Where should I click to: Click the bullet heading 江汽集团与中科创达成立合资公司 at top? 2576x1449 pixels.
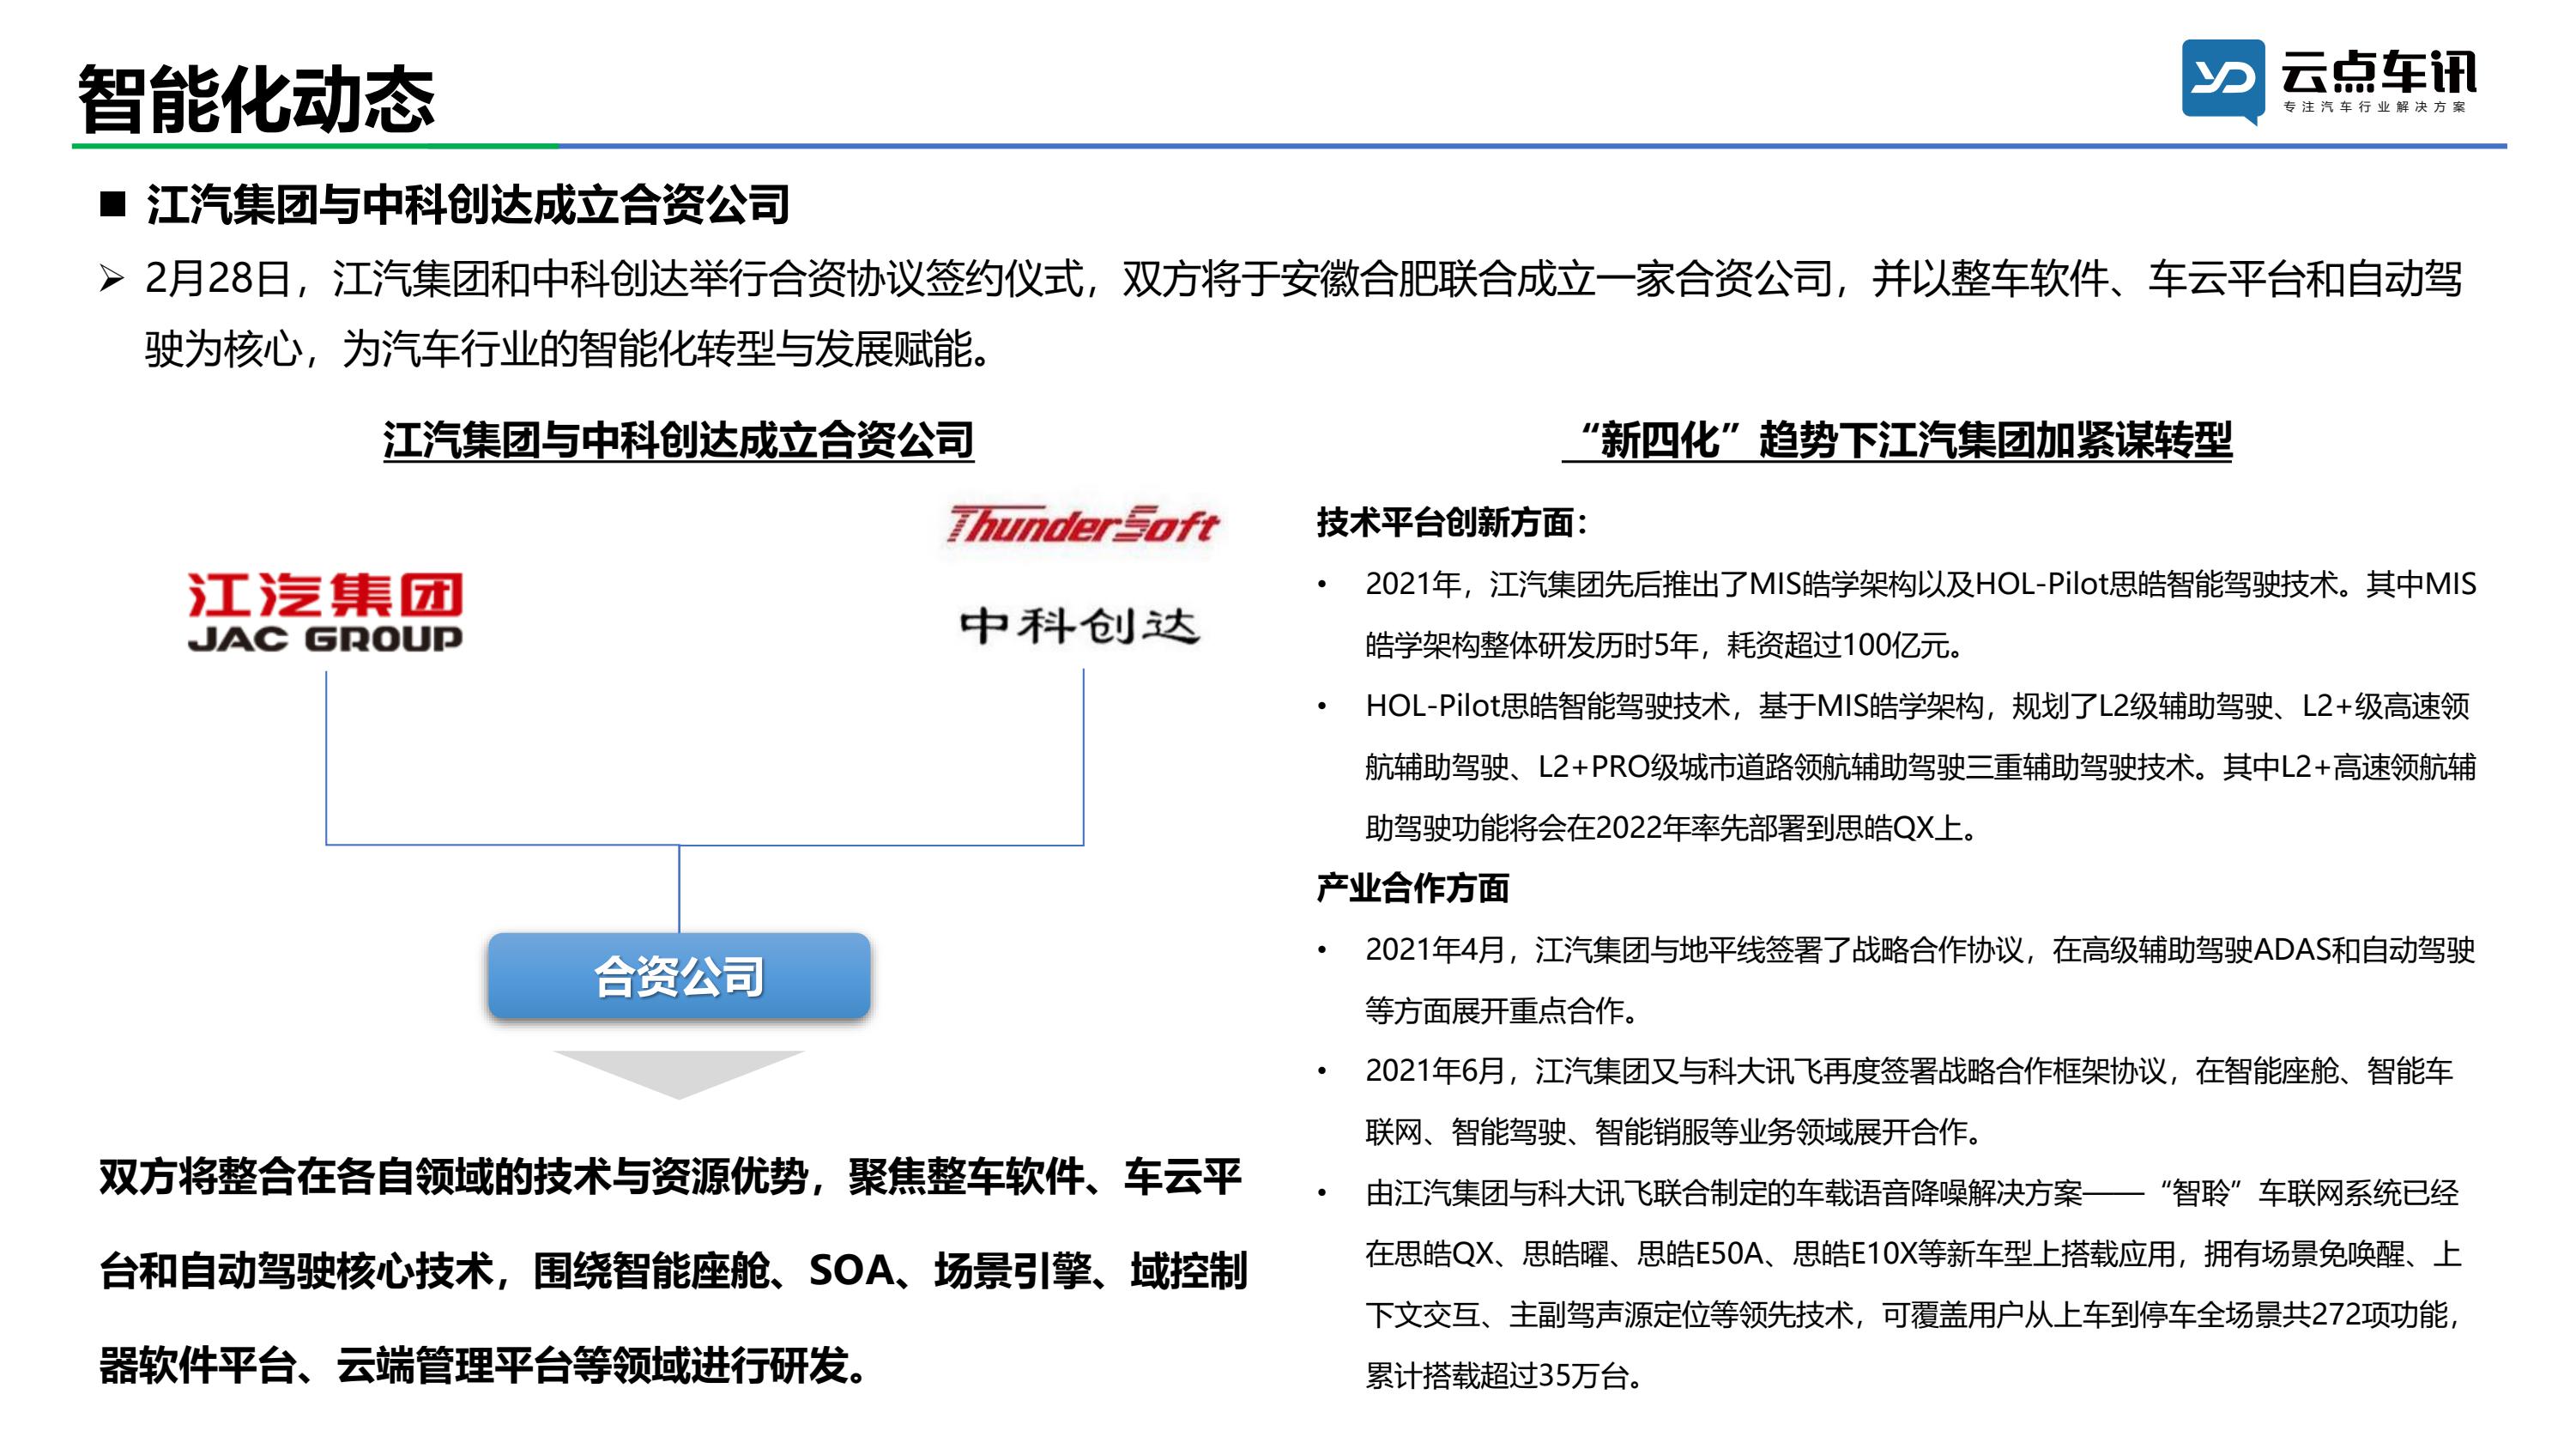point(468,205)
